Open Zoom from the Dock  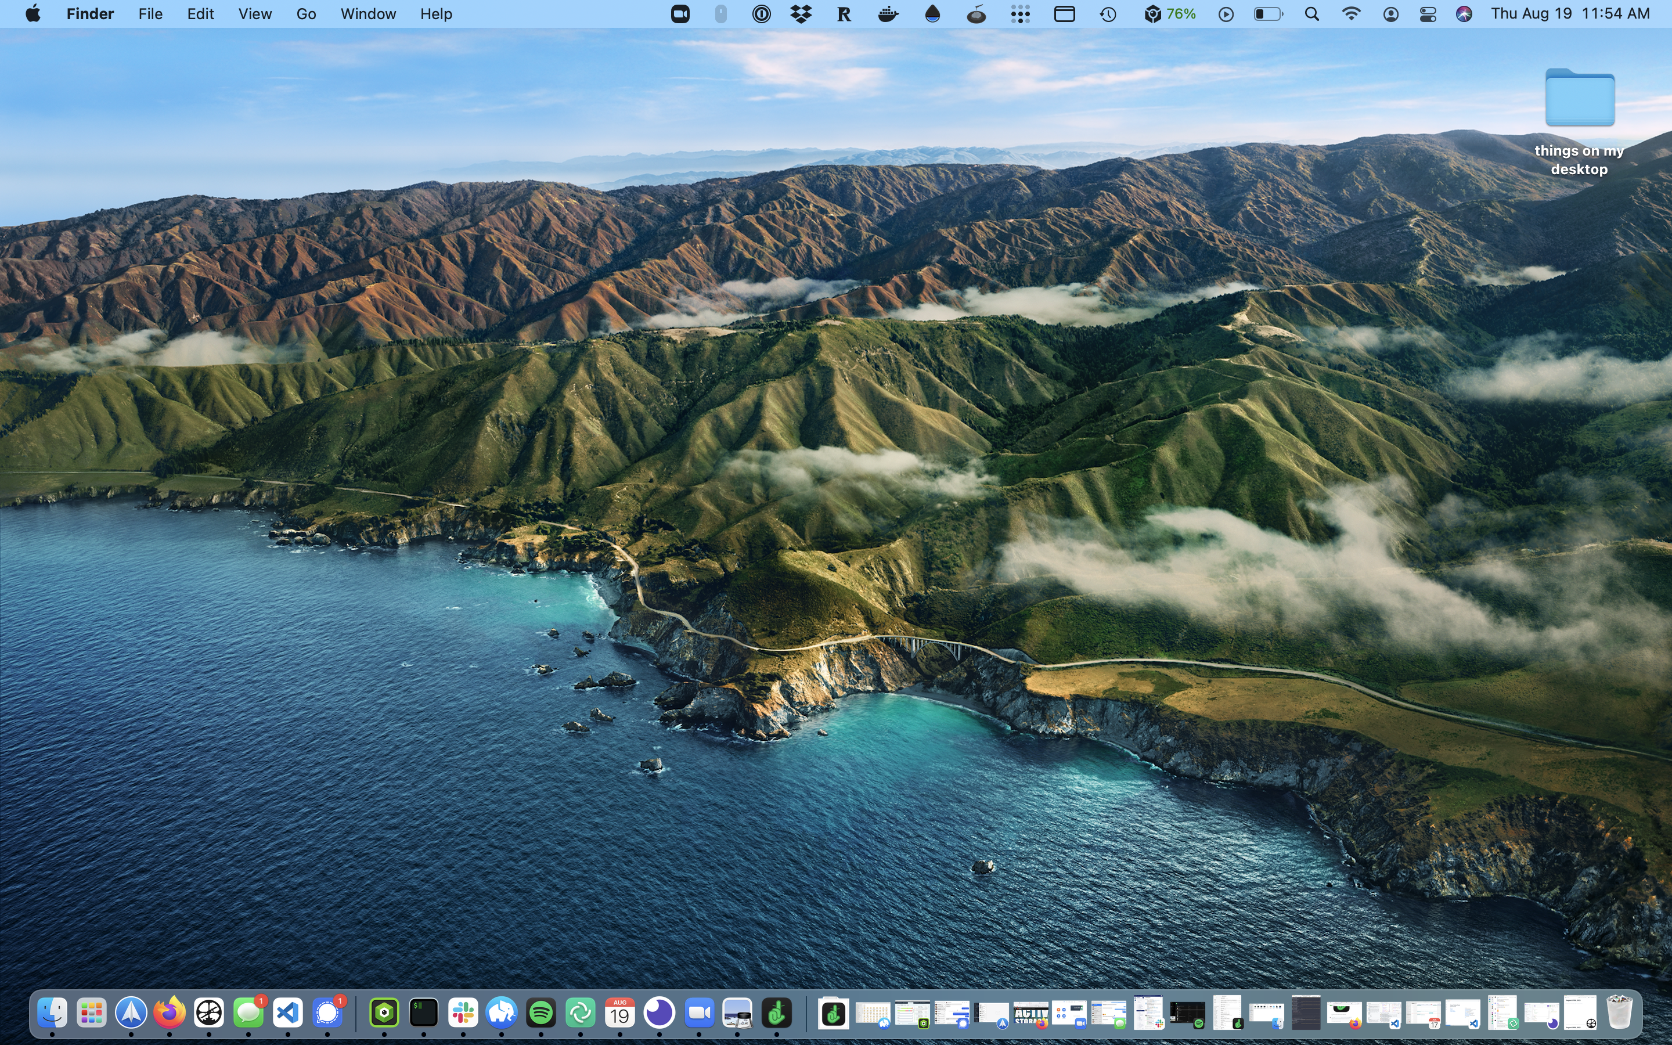[x=698, y=1013]
